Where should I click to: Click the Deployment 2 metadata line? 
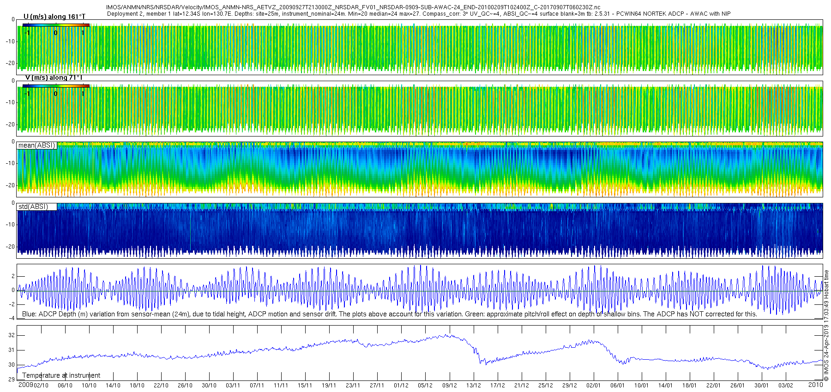[x=419, y=14]
